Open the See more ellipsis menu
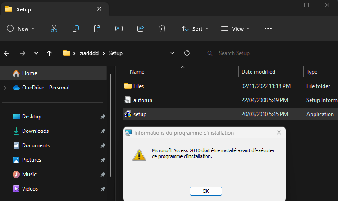Image resolution: width=338 pixels, height=201 pixels. coord(268,29)
